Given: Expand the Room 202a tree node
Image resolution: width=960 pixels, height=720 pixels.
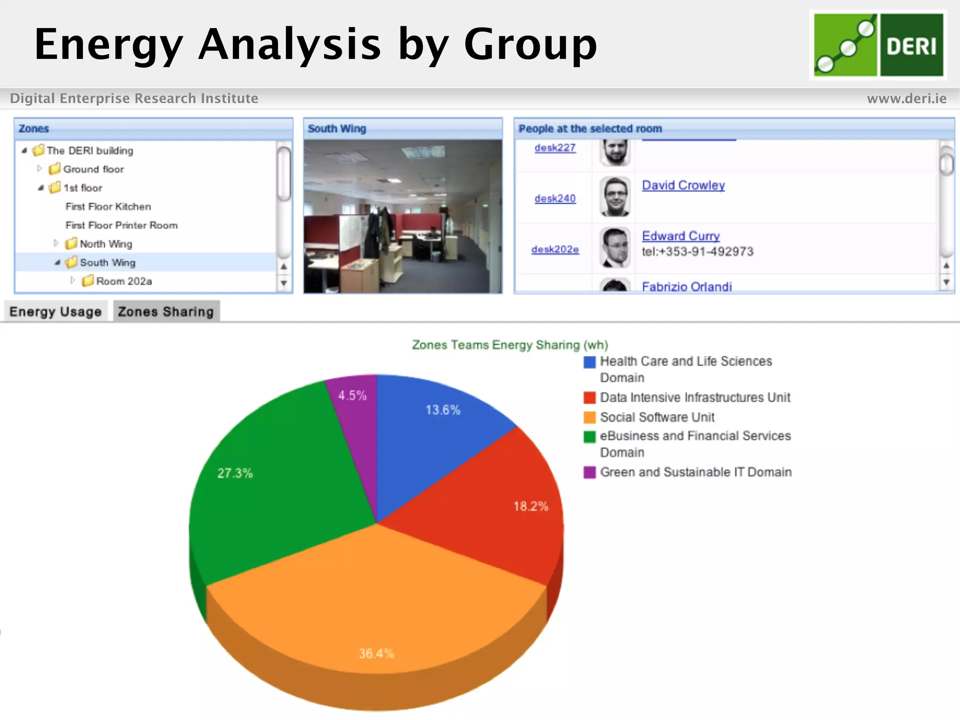Looking at the screenshot, I should click(73, 281).
